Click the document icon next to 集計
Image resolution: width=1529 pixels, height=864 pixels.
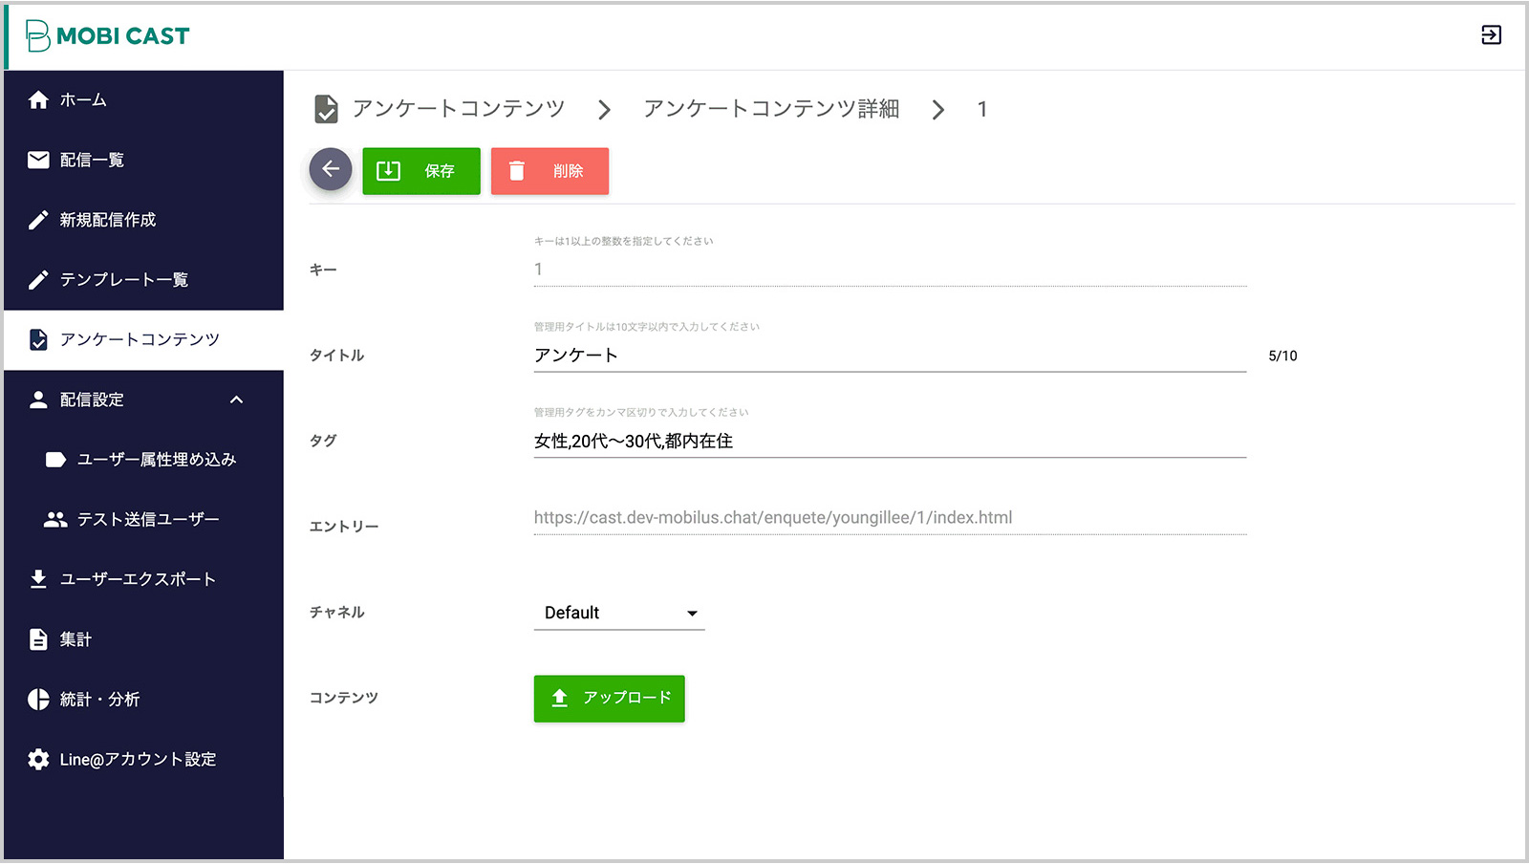pos(38,639)
